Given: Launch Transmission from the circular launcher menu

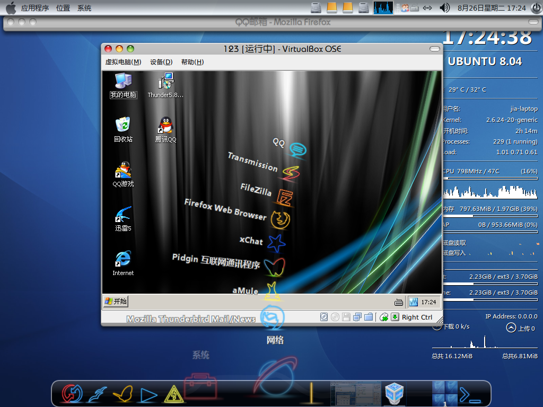Looking at the screenshot, I should (x=291, y=173).
